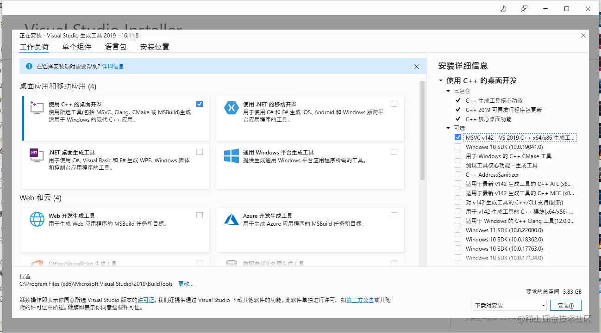This screenshot has width=601, height=333.
Task: Check the .NET desktop build tools workload
Action: click(200, 152)
